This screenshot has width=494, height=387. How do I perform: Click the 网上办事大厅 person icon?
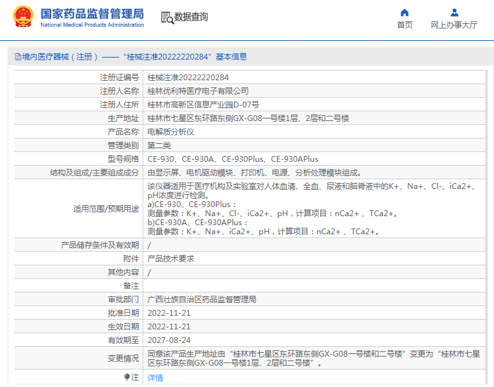454,12
